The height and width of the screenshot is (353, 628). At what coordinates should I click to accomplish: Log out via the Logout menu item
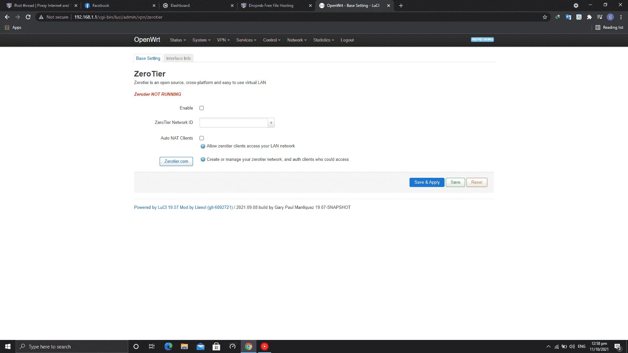(347, 40)
